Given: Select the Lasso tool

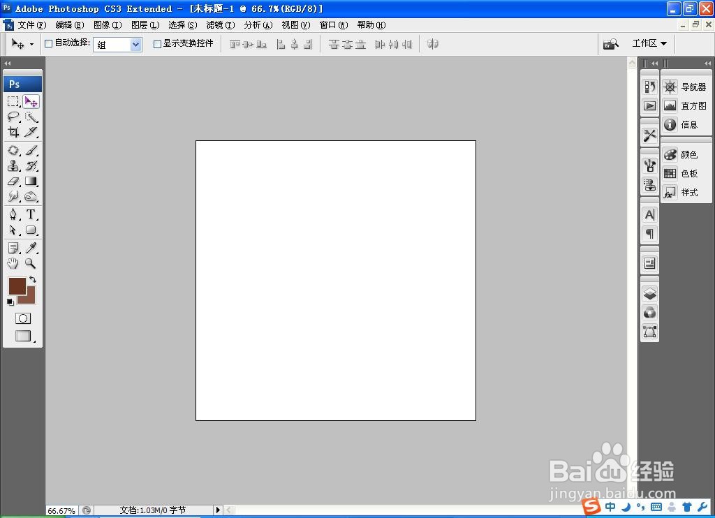Looking at the screenshot, I should point(13,117).
